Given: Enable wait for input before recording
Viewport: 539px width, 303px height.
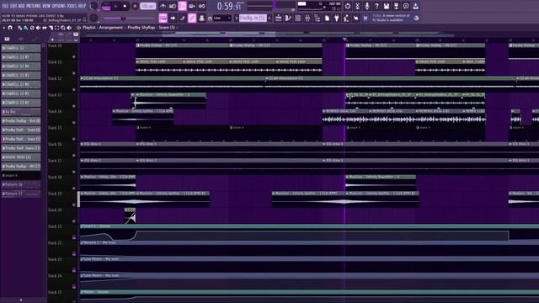Looking at the screenshot, I should coord(173,6).
